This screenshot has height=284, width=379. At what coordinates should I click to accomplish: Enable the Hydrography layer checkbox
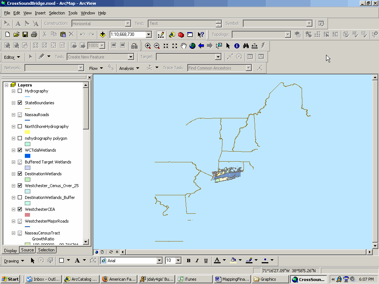pos(20,91)
